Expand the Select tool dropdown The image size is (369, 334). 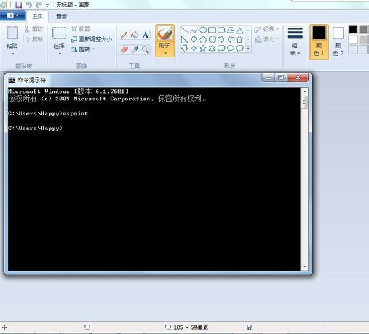click(x=59, y=54)
